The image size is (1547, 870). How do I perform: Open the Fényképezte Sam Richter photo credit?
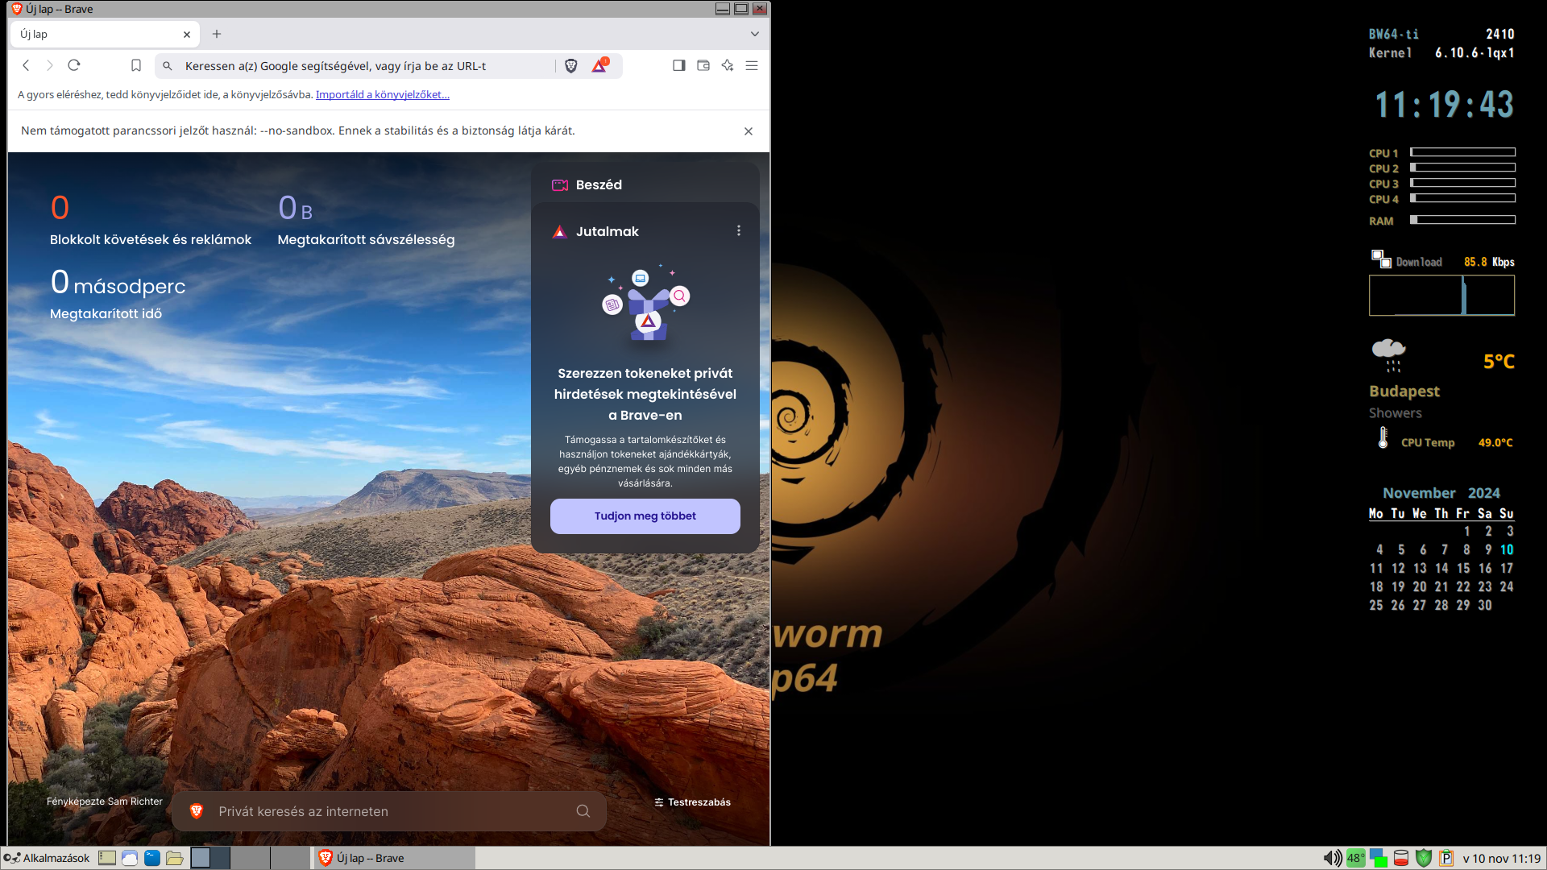click(x=105, y=802)
